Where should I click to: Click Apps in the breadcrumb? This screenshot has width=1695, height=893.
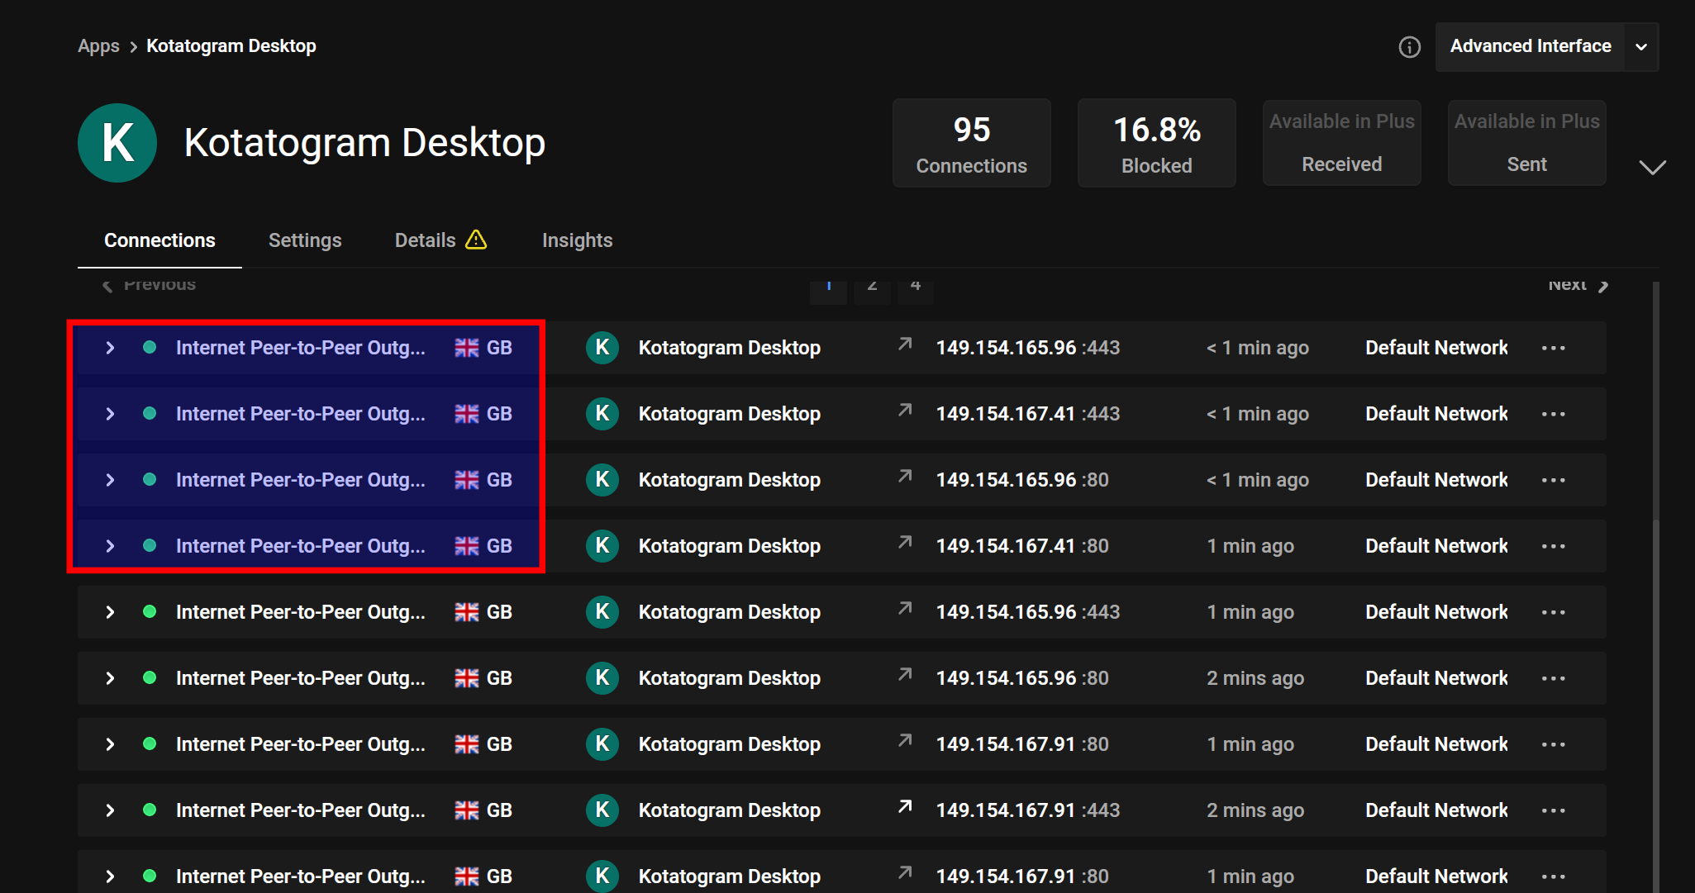point(98,46)
